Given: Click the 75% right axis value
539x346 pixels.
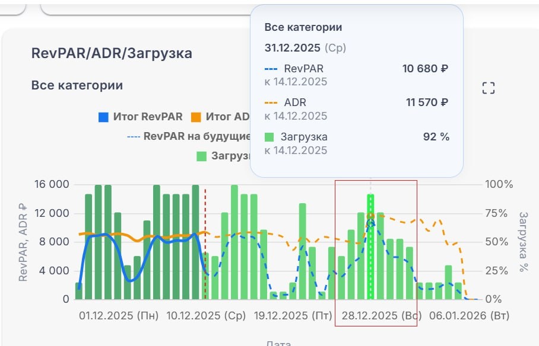Looking at the screenshot, I should tap(496, 213).
